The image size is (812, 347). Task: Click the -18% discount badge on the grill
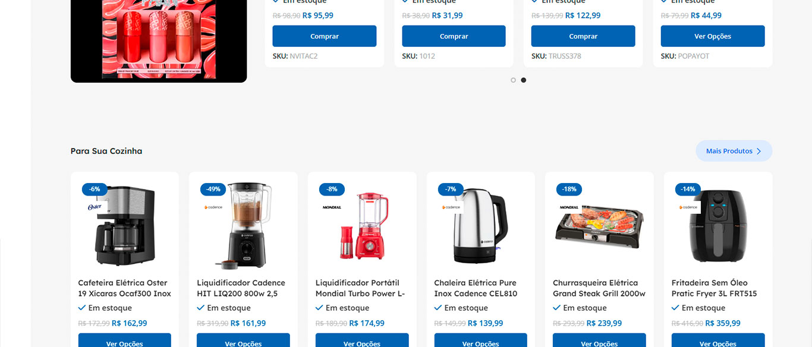coord(569,189)
